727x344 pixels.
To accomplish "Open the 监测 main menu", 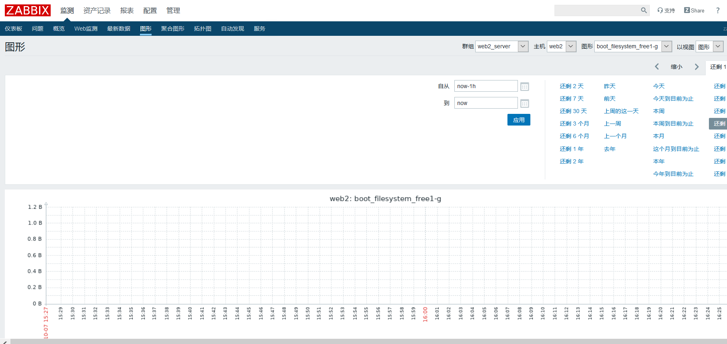I will click(67, 10).
